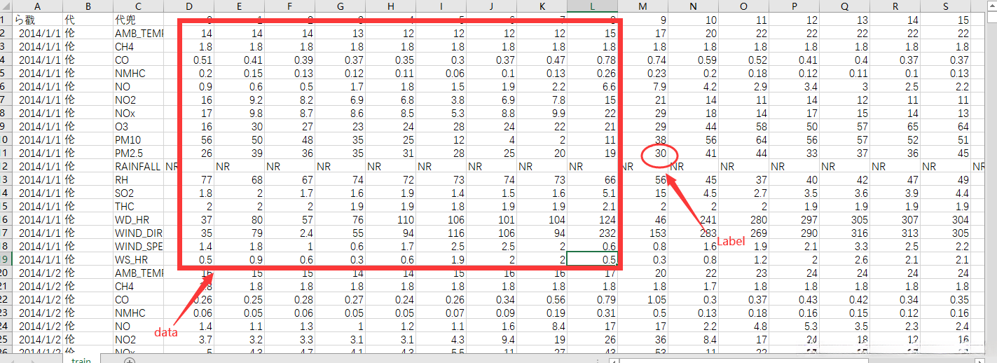The height and width of the screenshot is (363, 997).
Task: Select the SO2 cell with value 5.1
Action: [592, 193]
